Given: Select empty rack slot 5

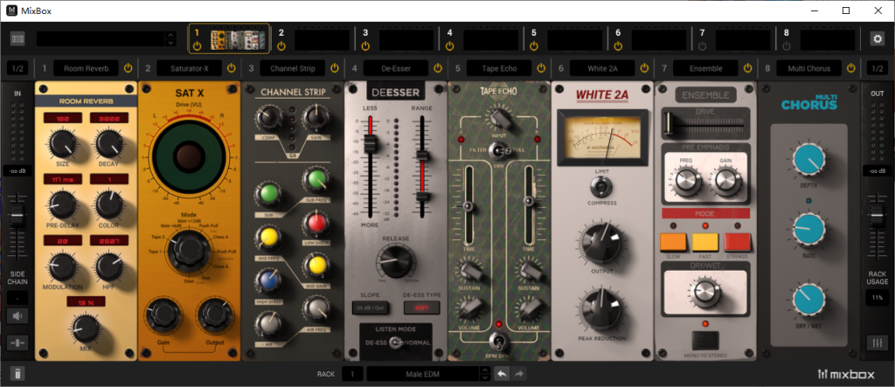Looking at the screenshot, I should 575,40.
